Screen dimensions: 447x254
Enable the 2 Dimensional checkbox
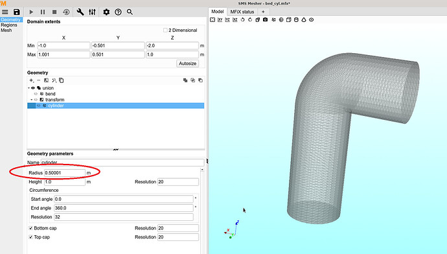click(165, 30)
